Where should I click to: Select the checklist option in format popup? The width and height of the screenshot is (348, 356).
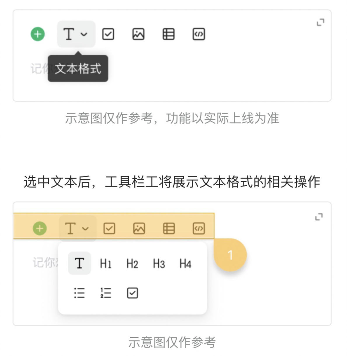click(x=133, y=293)
